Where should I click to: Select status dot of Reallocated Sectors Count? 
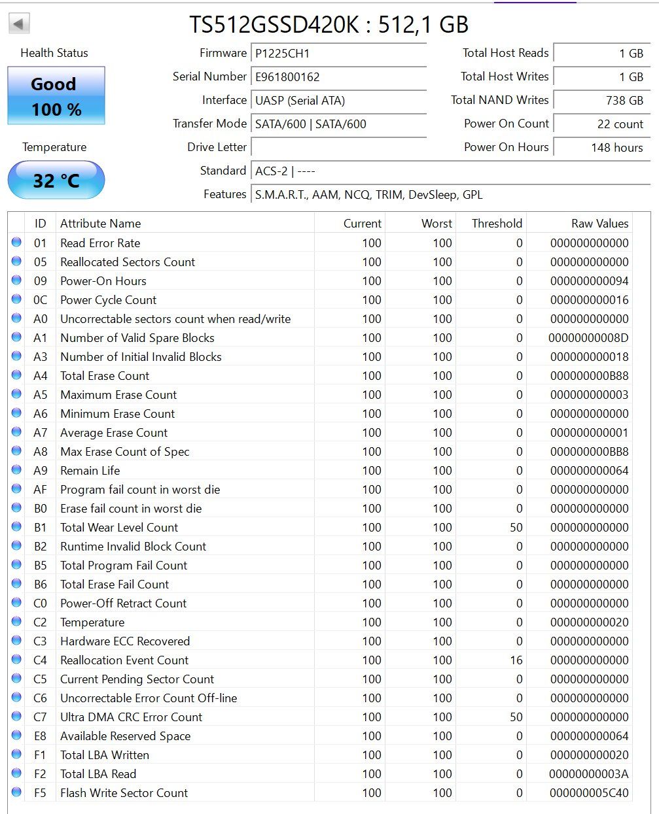(16, 262)
